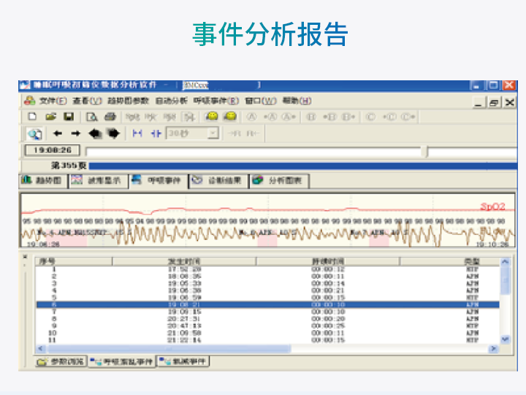Select event row number 3

pos(267,283)
